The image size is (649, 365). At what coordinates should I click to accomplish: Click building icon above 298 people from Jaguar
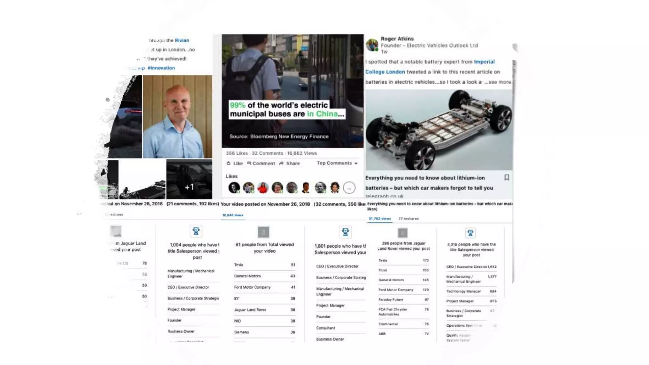(402, 233)
